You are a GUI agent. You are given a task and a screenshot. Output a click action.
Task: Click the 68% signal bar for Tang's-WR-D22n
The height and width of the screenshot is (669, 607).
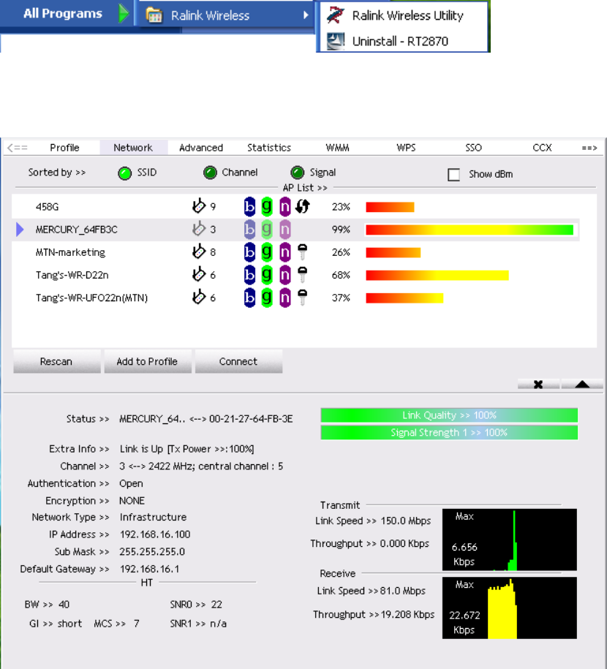(437, 275)
